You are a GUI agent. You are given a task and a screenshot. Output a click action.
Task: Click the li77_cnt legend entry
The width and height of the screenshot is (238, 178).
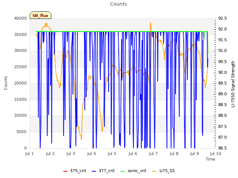coord(103,171)
